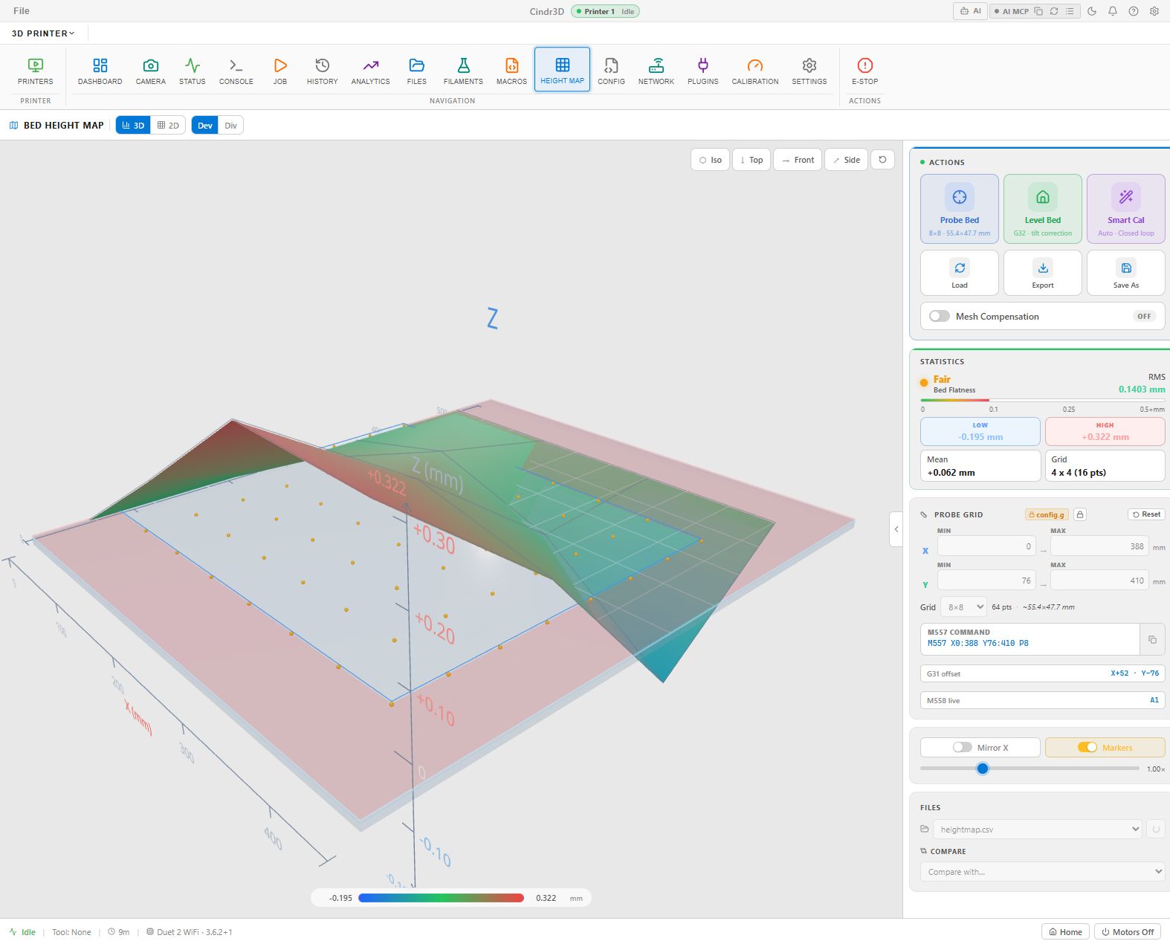This screenshot has width=1170, height=944.
Task: Open the Files browser
Action: pyautogui.click(x=417, y=71)
